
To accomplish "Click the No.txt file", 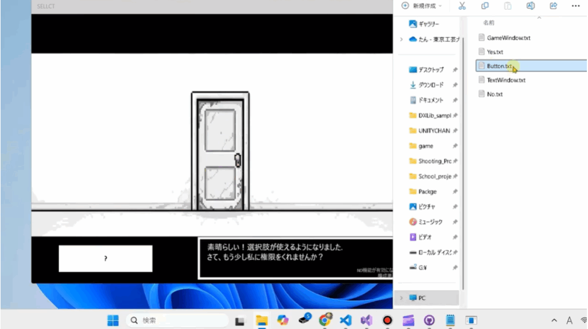I will (494, 94).
